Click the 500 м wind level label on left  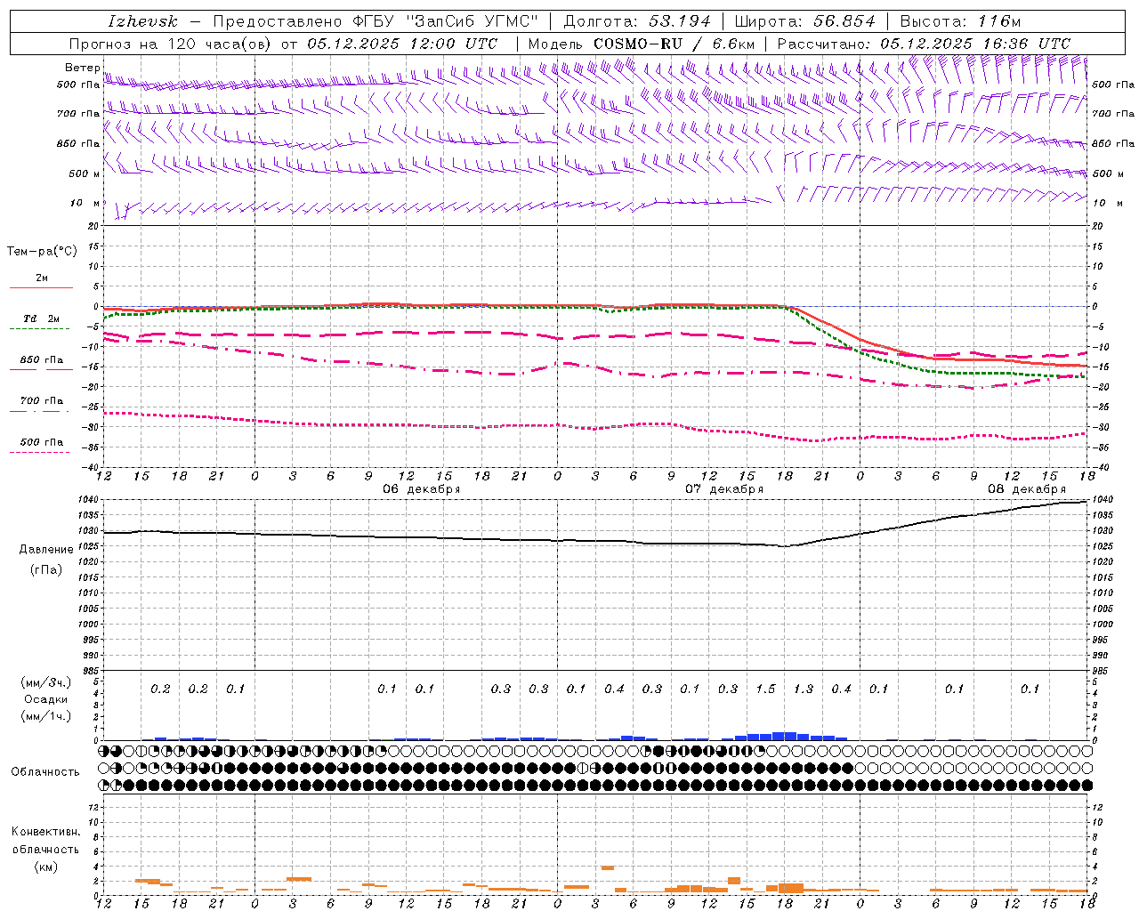click(84, 173)
